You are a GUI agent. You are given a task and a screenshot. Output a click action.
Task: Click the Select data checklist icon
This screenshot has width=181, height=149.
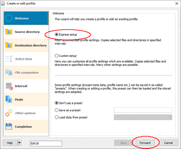click(9, 59)
